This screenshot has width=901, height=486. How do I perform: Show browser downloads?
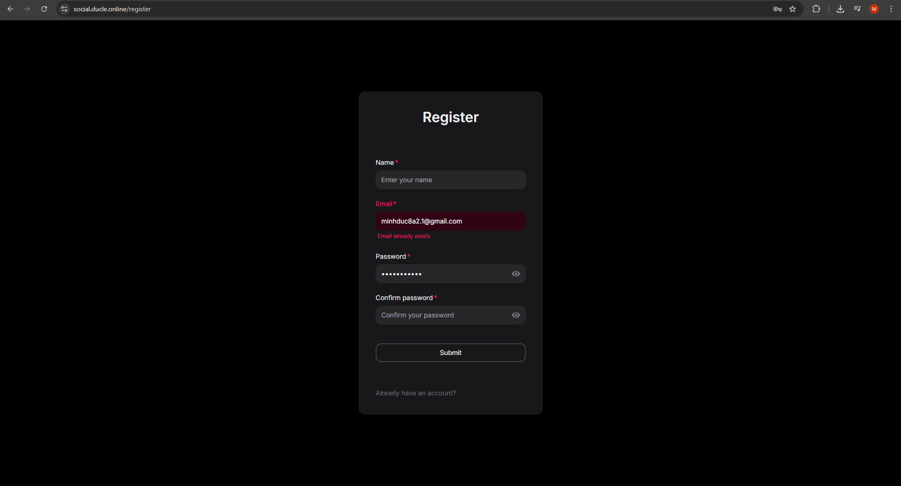[840, 9]
